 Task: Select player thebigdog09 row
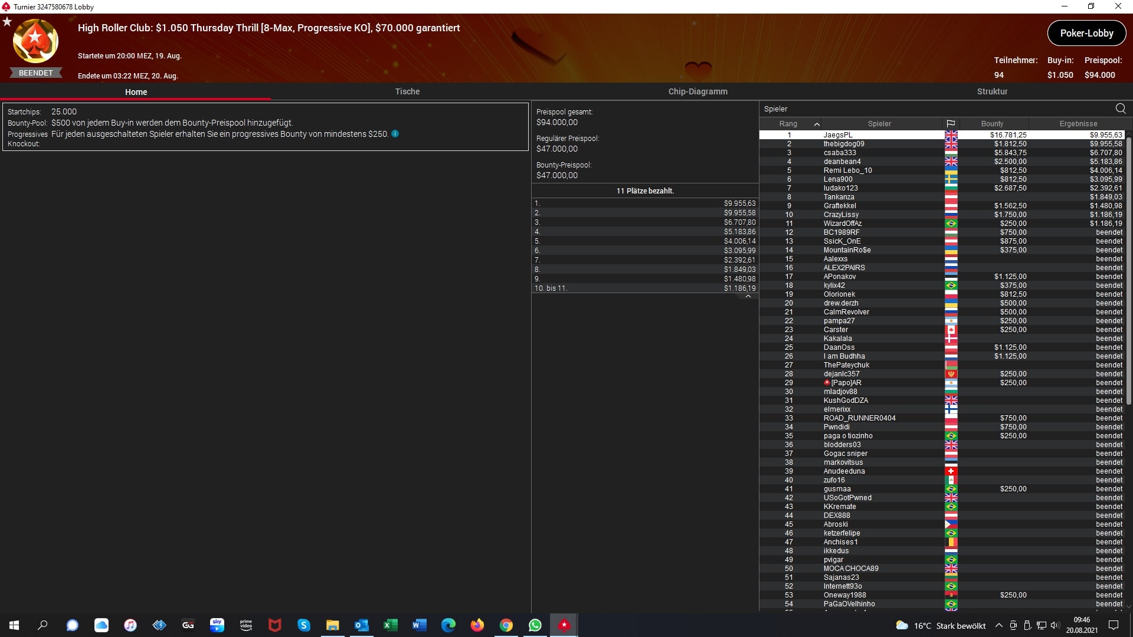(844, 144)
